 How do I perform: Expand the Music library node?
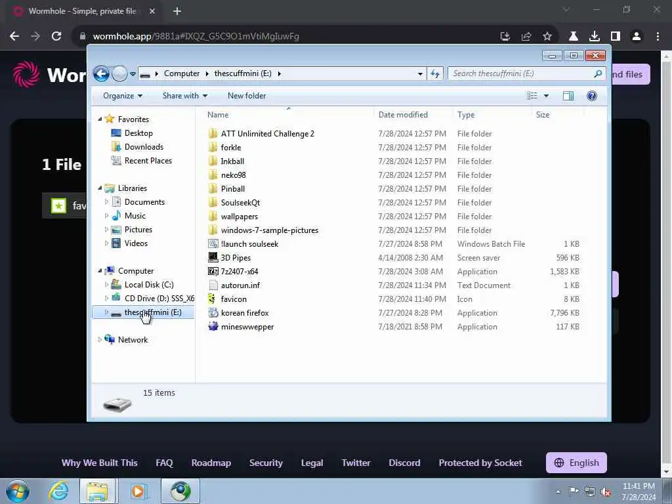[x=106, y=216]
